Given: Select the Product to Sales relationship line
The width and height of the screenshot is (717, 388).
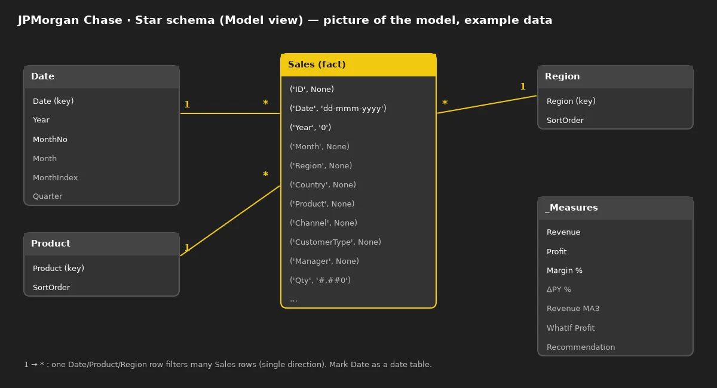Looking at the screenshot, I should [230, 221].
